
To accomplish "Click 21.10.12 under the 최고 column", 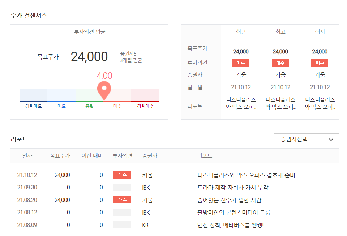I will (x=280, y=87).
